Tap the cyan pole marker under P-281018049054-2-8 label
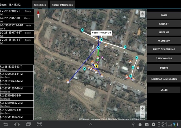 (x=101, y=40)
